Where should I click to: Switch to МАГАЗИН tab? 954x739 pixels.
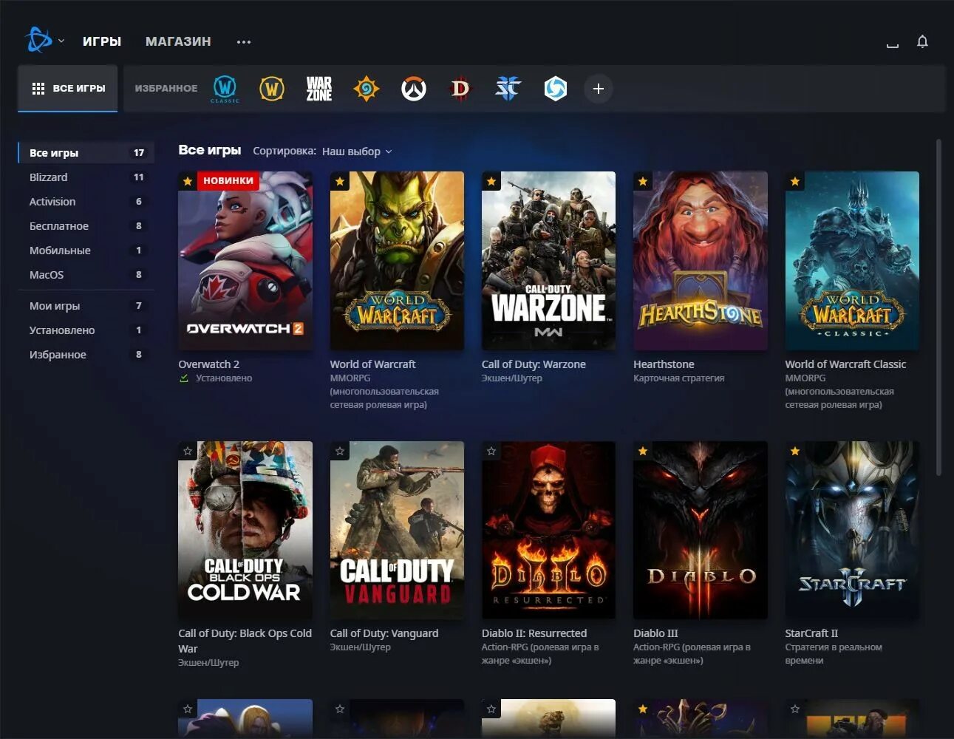[x=178, y=41]
